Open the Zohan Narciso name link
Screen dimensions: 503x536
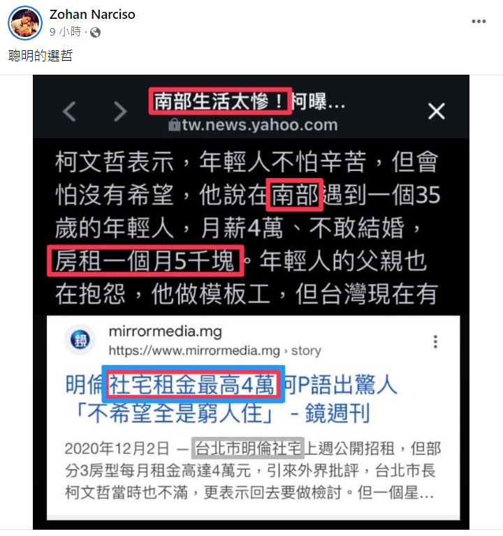pyautogui.click(x=92, y=15)
